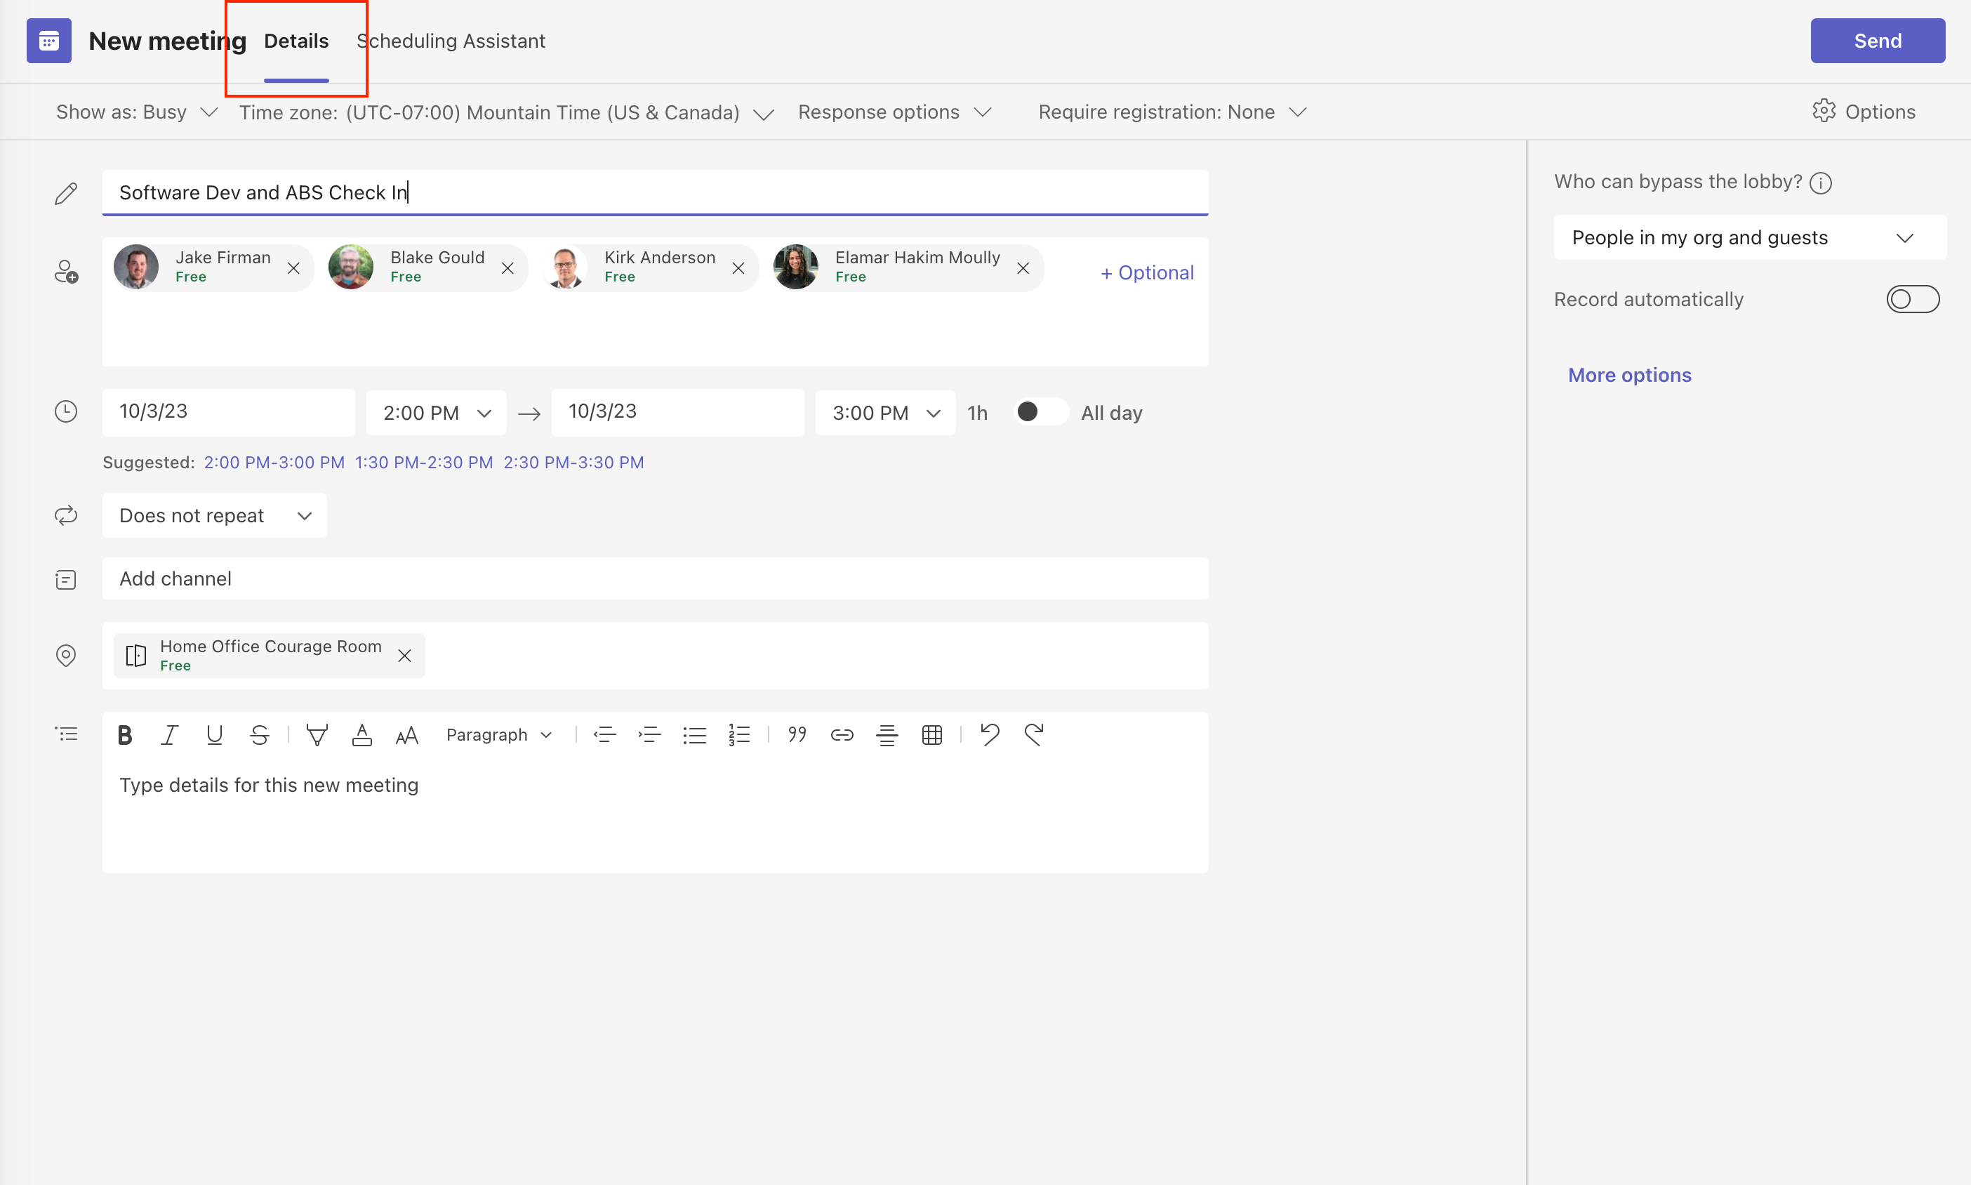Screen dimensions: 1971x1185
Task: Toggle Underline formatting
Action: click(x=213, y=734)
